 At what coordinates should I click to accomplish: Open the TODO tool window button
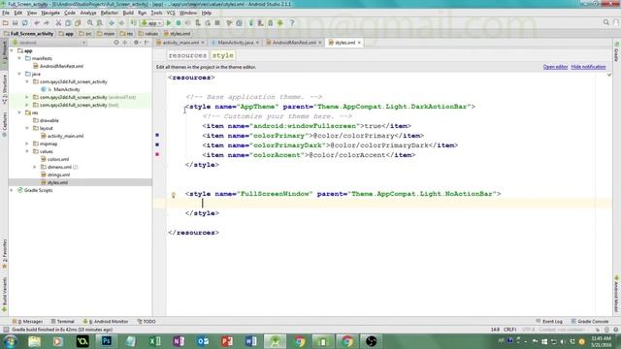point(147,321)
